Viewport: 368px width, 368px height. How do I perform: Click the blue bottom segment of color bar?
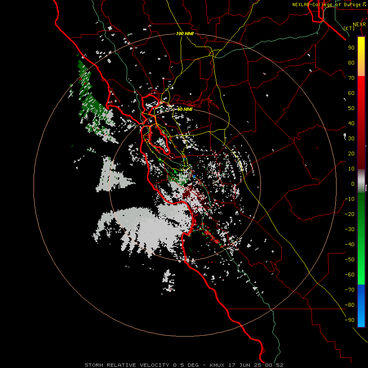click(x=361, y=306)
